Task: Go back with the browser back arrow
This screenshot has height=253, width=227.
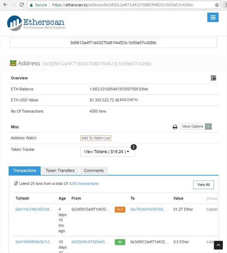Action: click(6, 5)
